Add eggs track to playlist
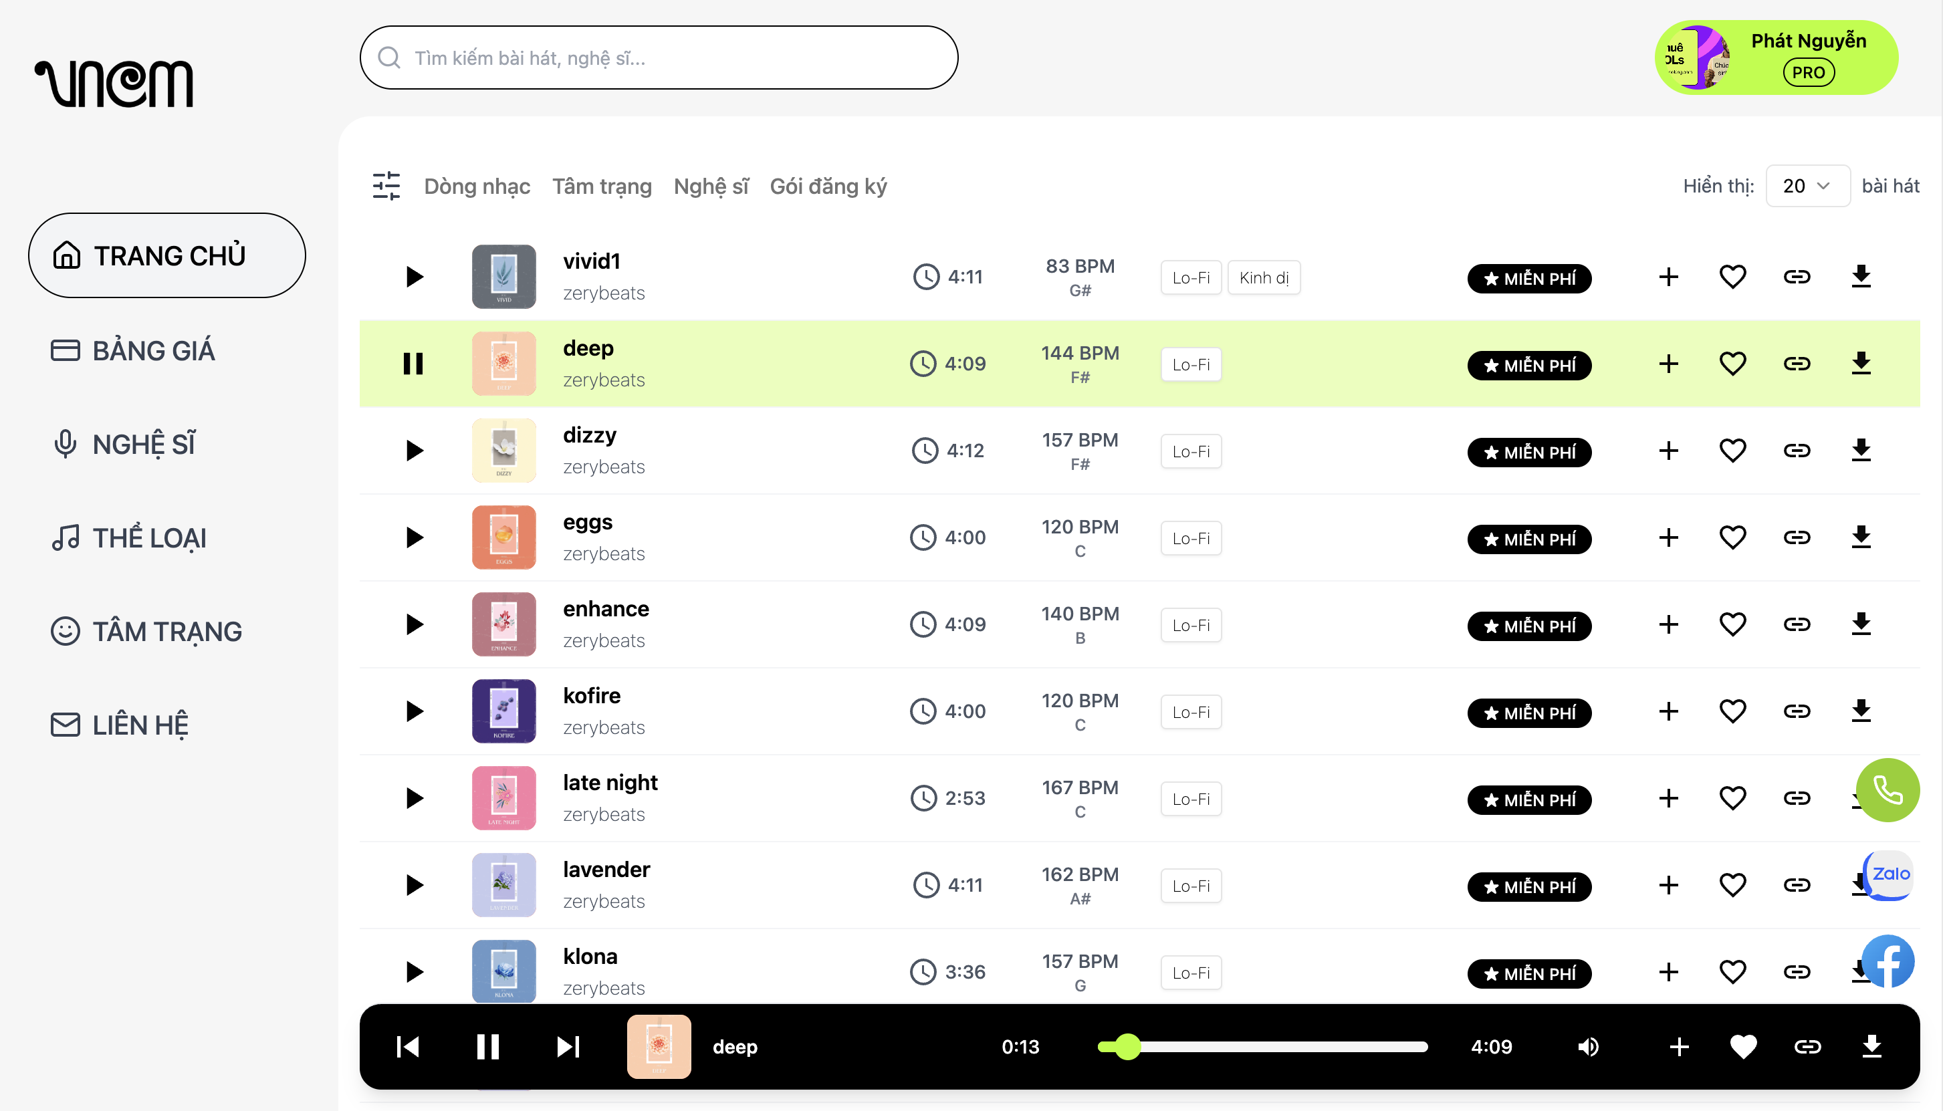Image resolution: width=1943 pixels, height=1111 pixels. pyautogui.click(x=1668, y=537)
